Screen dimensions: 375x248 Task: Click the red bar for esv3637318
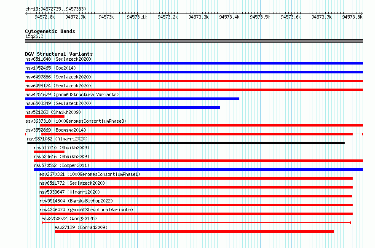pos(201,125)
